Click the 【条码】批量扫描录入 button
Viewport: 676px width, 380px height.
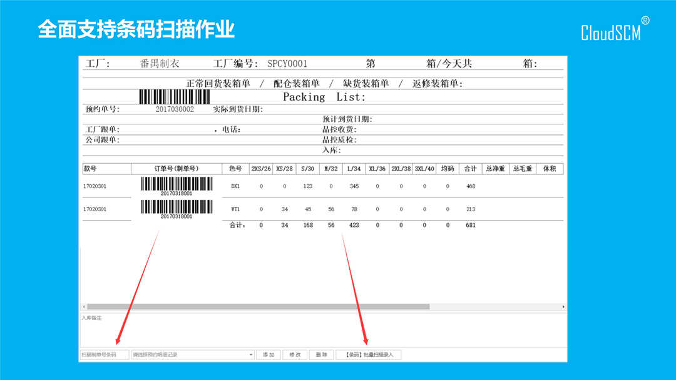369,354
